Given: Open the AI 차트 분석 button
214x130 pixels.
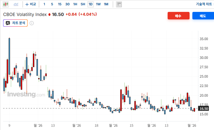Looking at the screenshot, I should click(15, 23).
